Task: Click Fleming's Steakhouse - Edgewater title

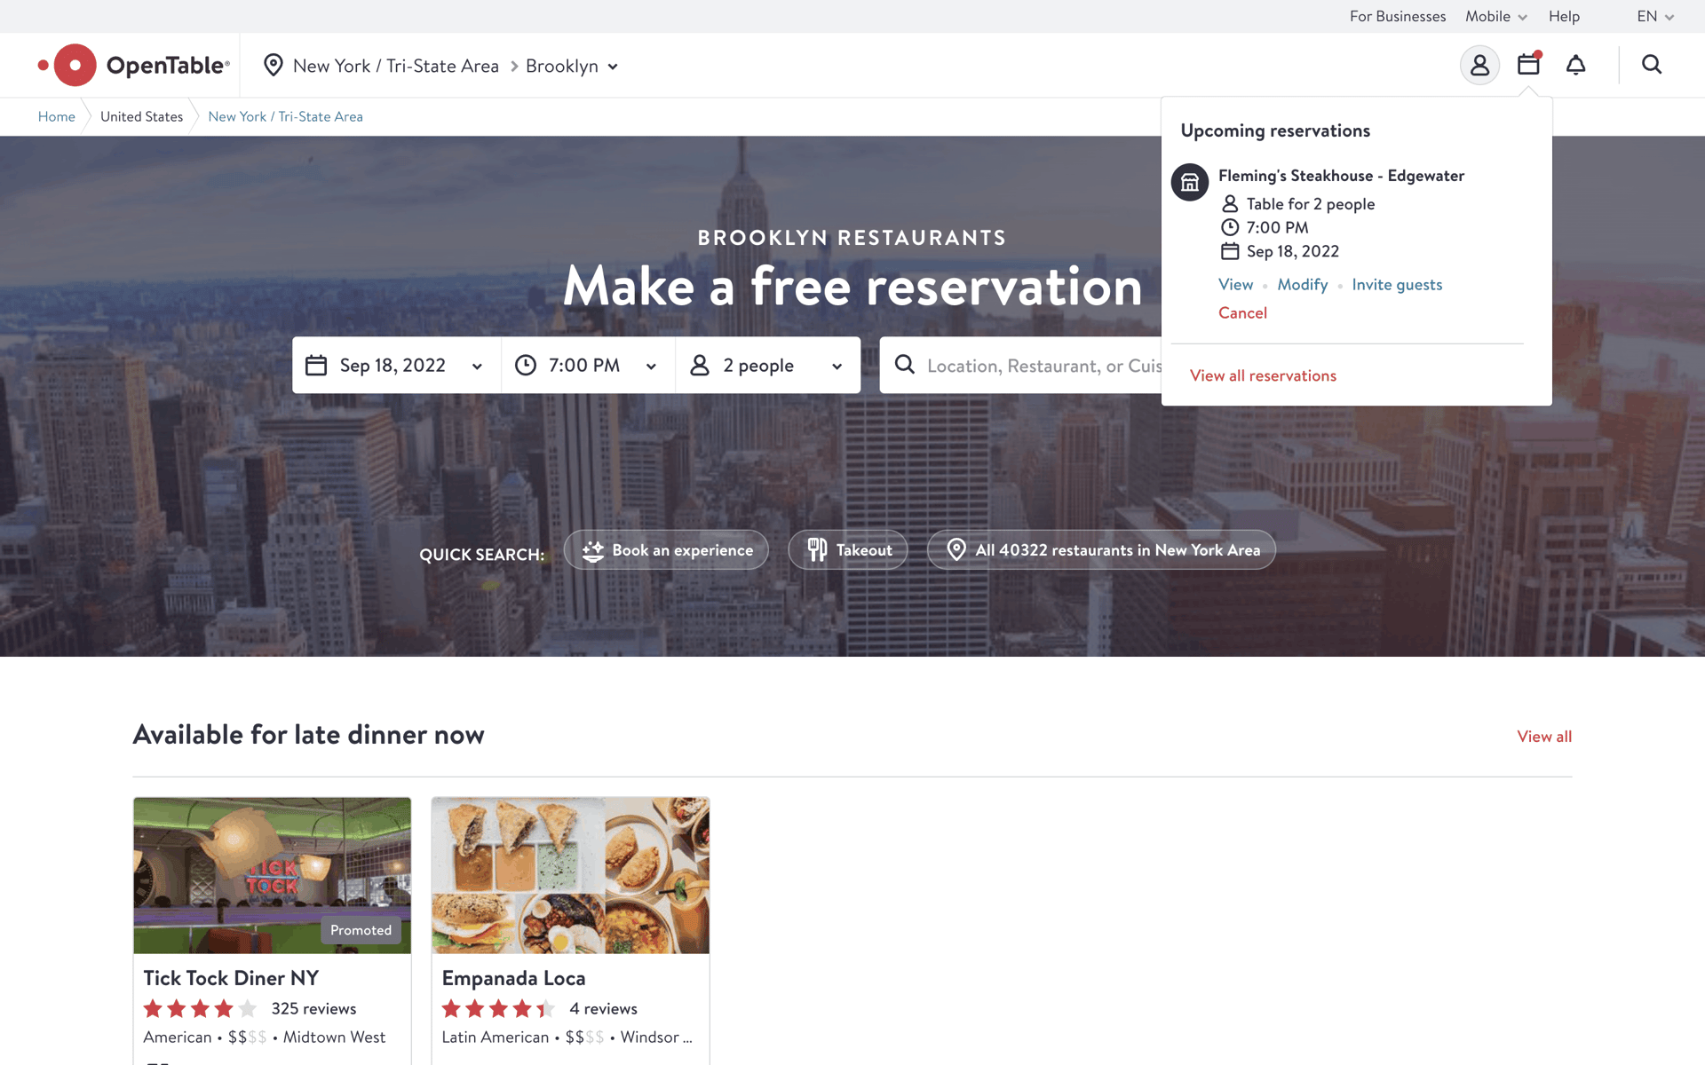Action: click(1341, 176)
